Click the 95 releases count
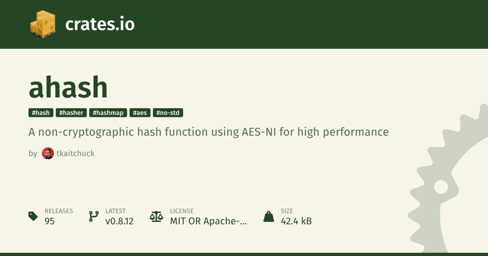This screenshot has height=256, width=488. [x=50, y=221]
